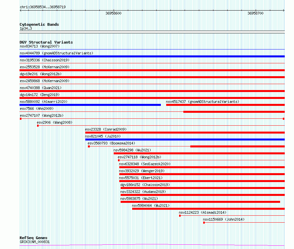The height and width of the screenshot is (249, 294).
Task: Click the blue nsv821045 variant bar
Action: click(x=185, y=140)
